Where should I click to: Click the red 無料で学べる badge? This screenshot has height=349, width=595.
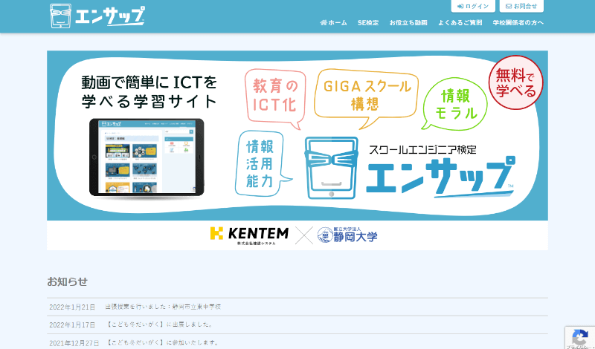click(515, 82)
